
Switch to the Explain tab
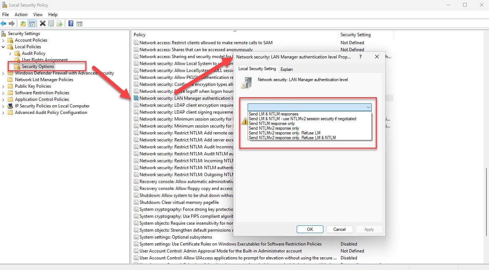tap(286, 69)
